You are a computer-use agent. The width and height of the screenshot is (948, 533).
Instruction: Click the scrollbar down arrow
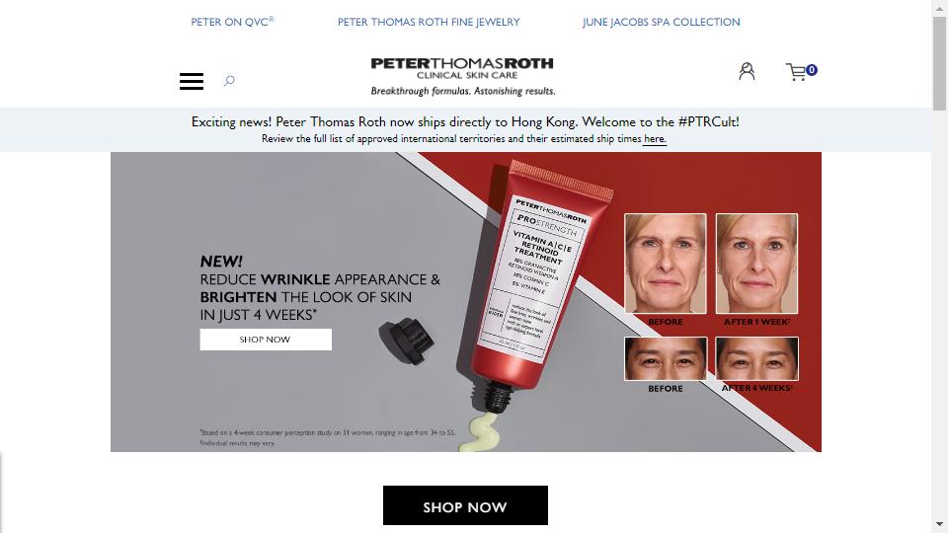[x=939, y=524]
